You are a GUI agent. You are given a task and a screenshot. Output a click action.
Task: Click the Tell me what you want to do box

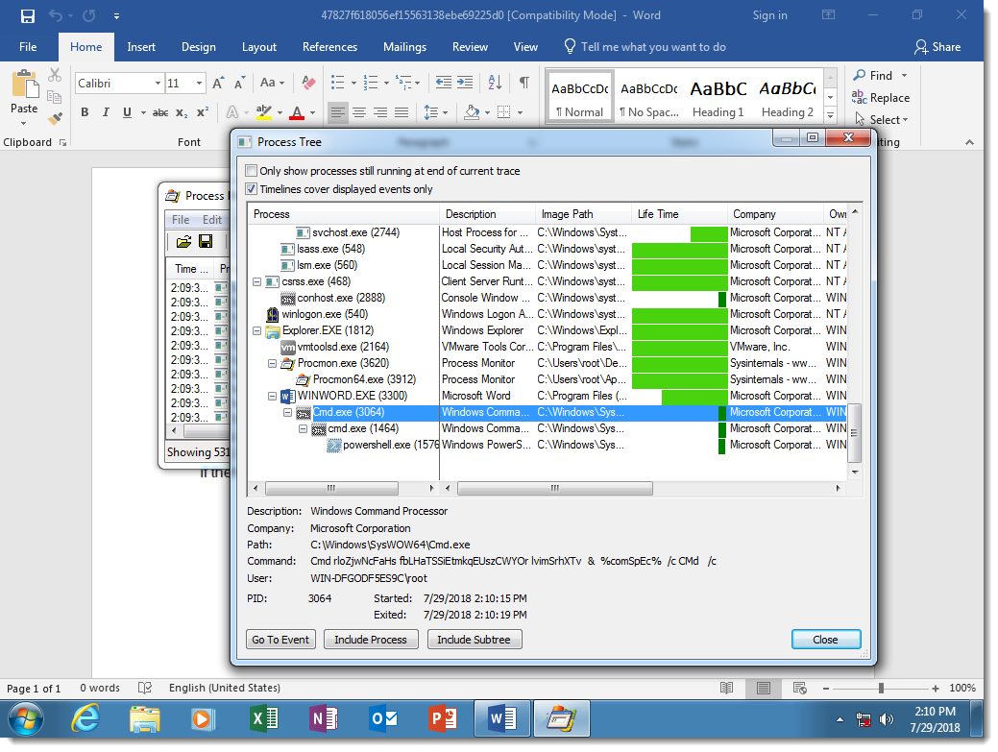pos(645,47)
